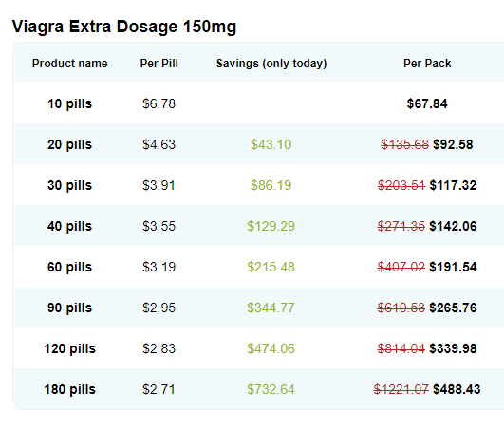504x430 pixels.
Task: Click the Per Pack column header
Action: tap(427, 64)
